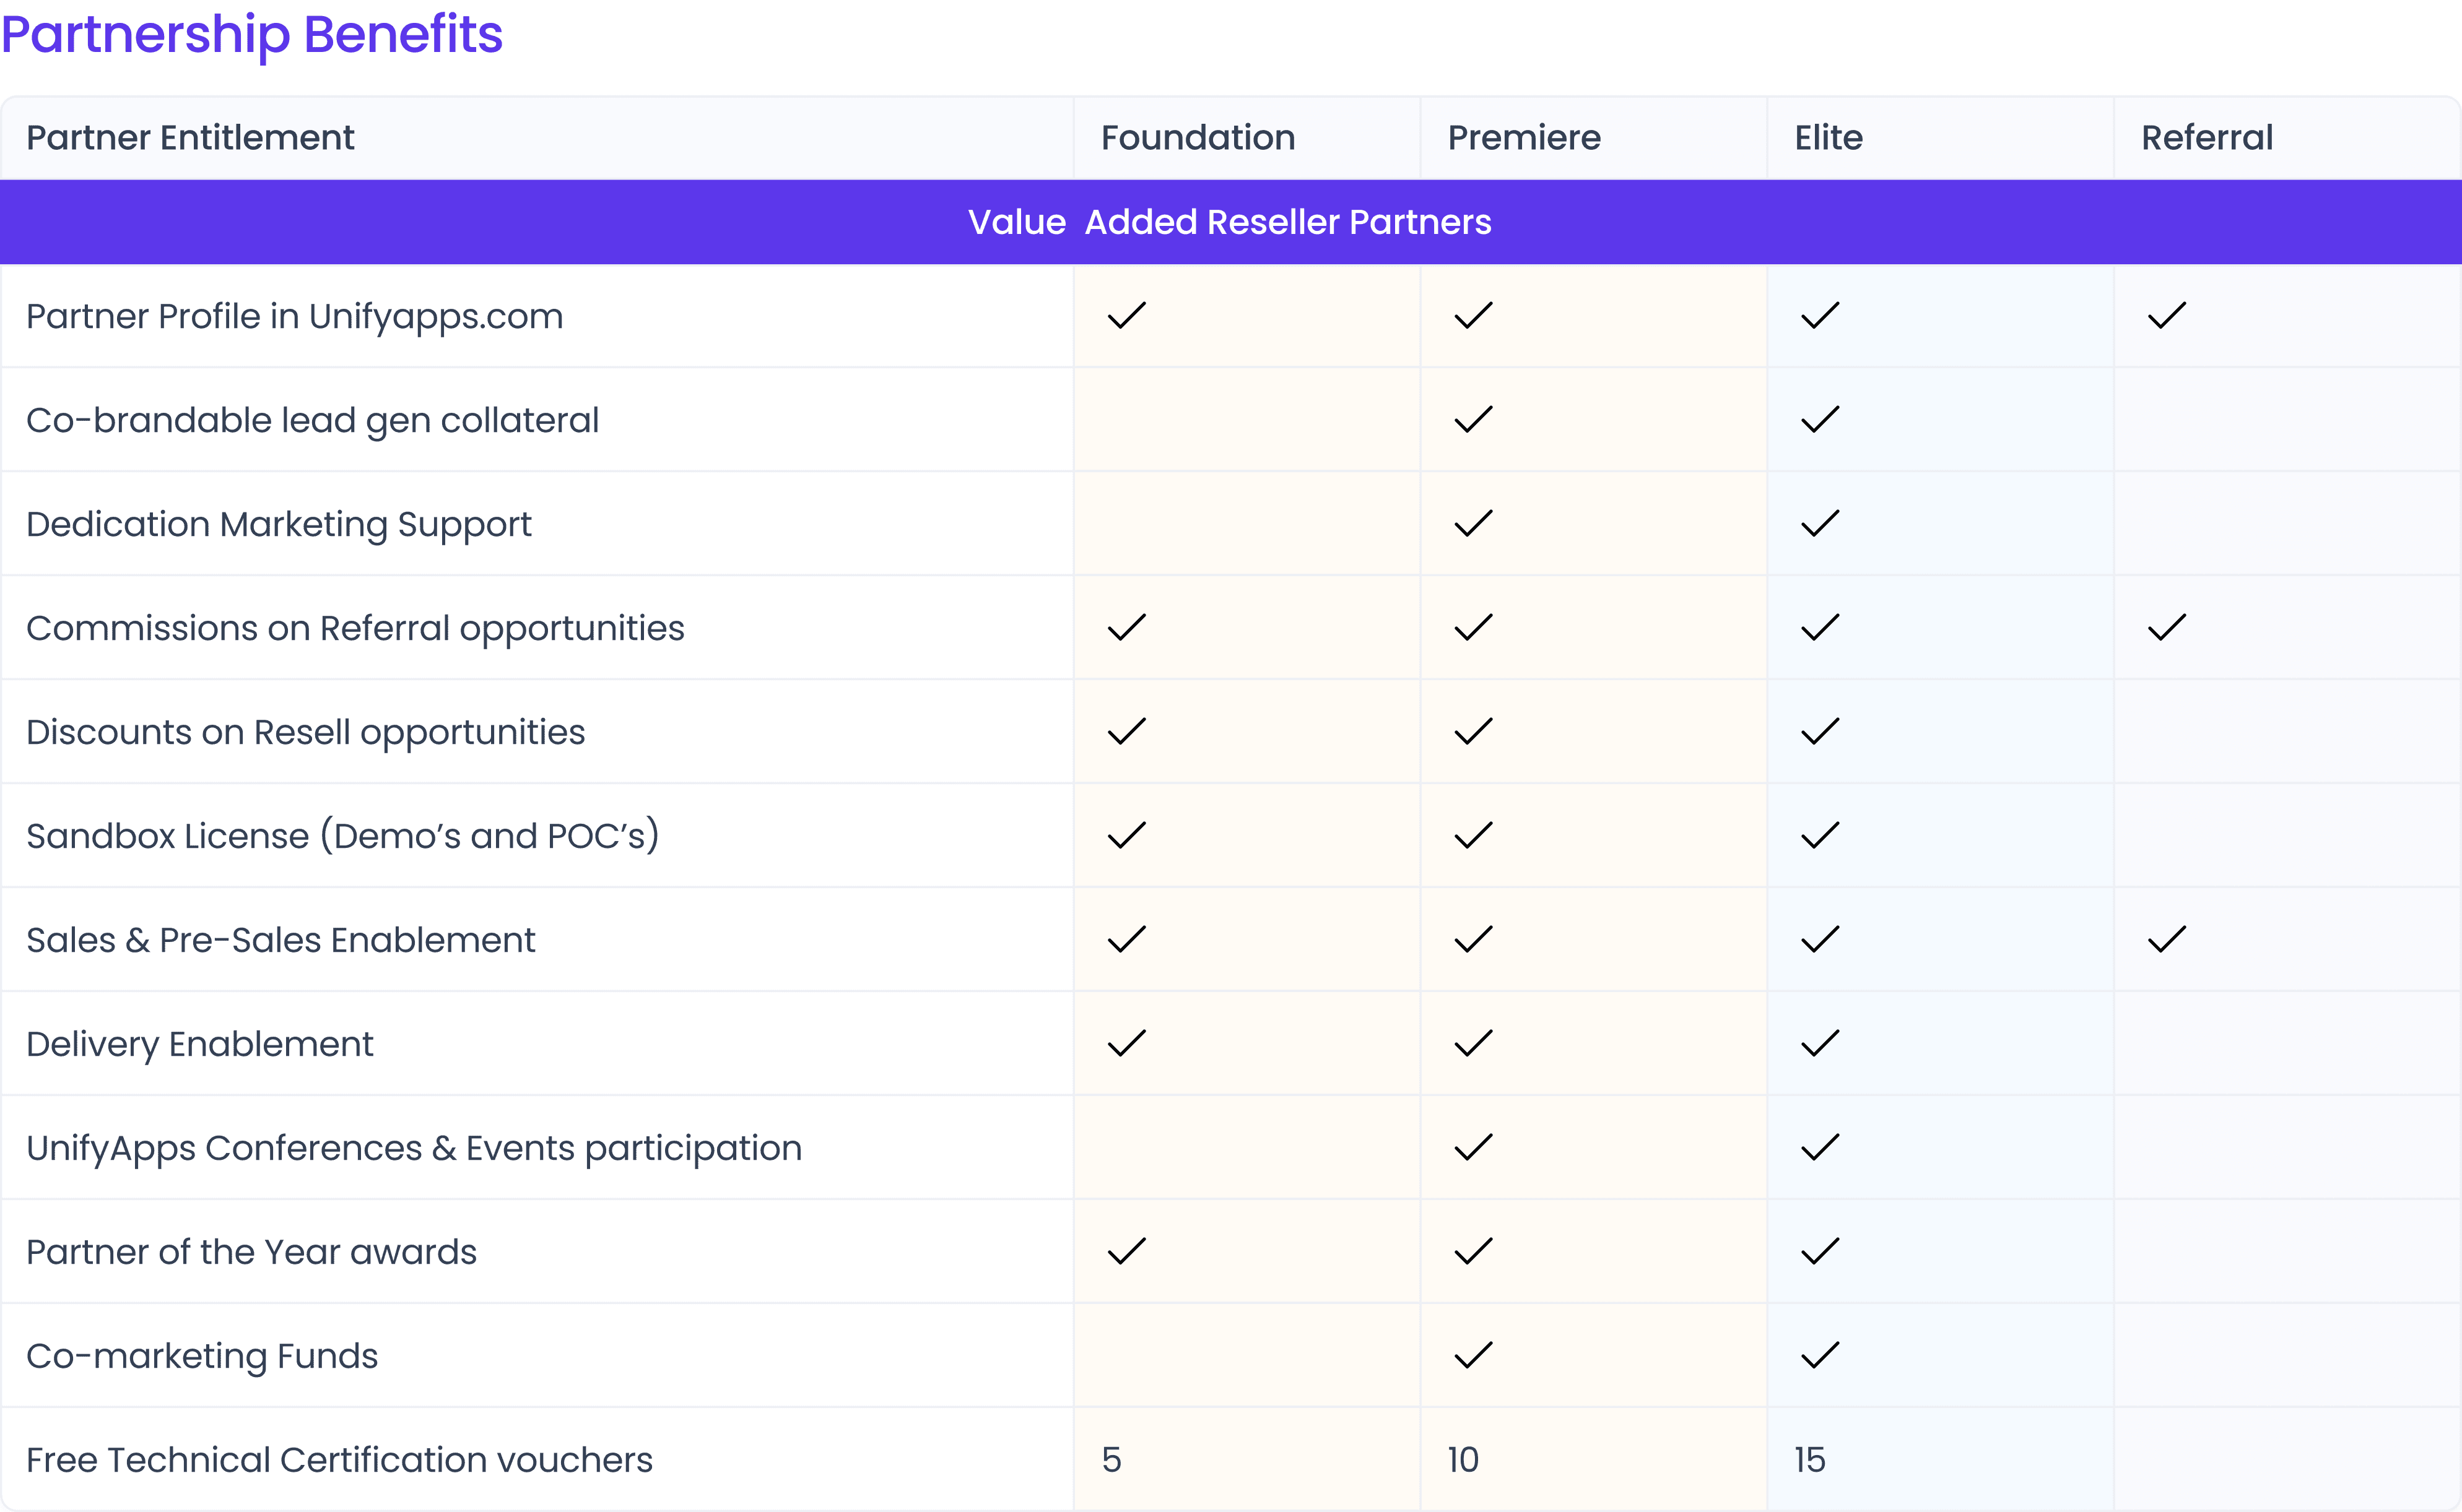2462x1512 pixels.
Task: Click the Value Added Reseller Partners banner
Action: (1230, 222)
